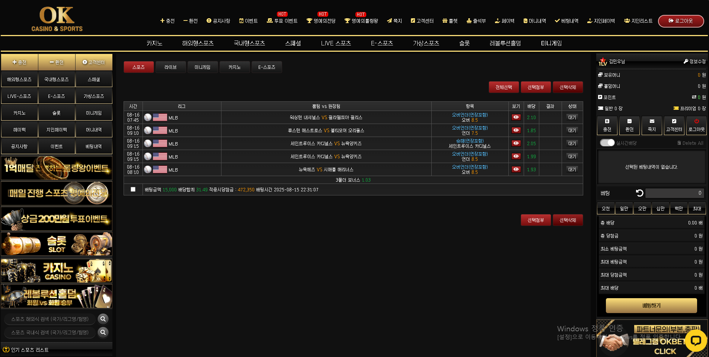Screen dimensions: 709x357
Task: Click the magnifier icon for overseas sports search
Action: coord(103,319)
